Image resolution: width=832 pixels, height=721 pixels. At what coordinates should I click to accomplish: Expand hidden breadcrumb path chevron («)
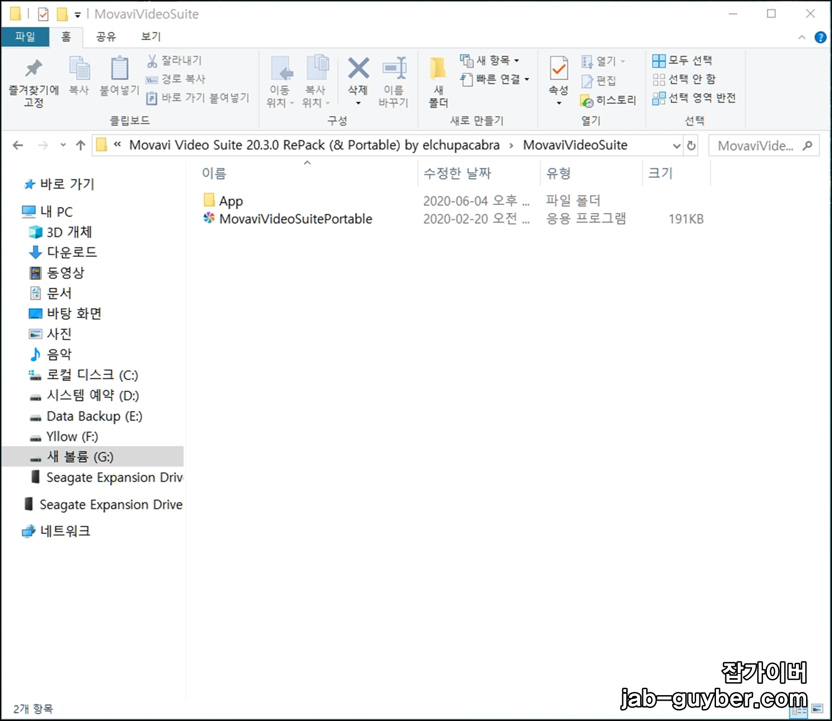[117, 145]
